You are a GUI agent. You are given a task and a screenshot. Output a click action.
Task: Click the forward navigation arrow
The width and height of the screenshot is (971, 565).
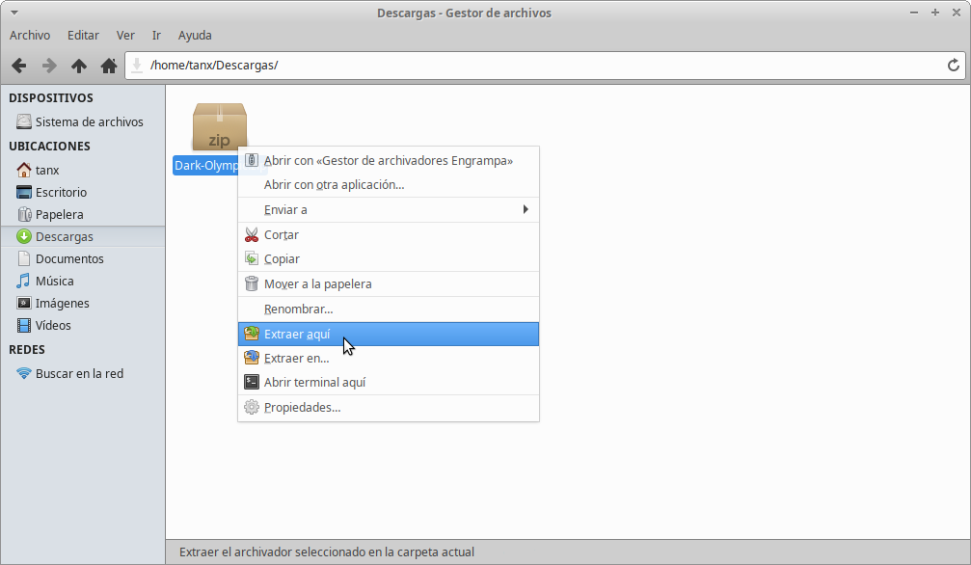tap(48, 66)
